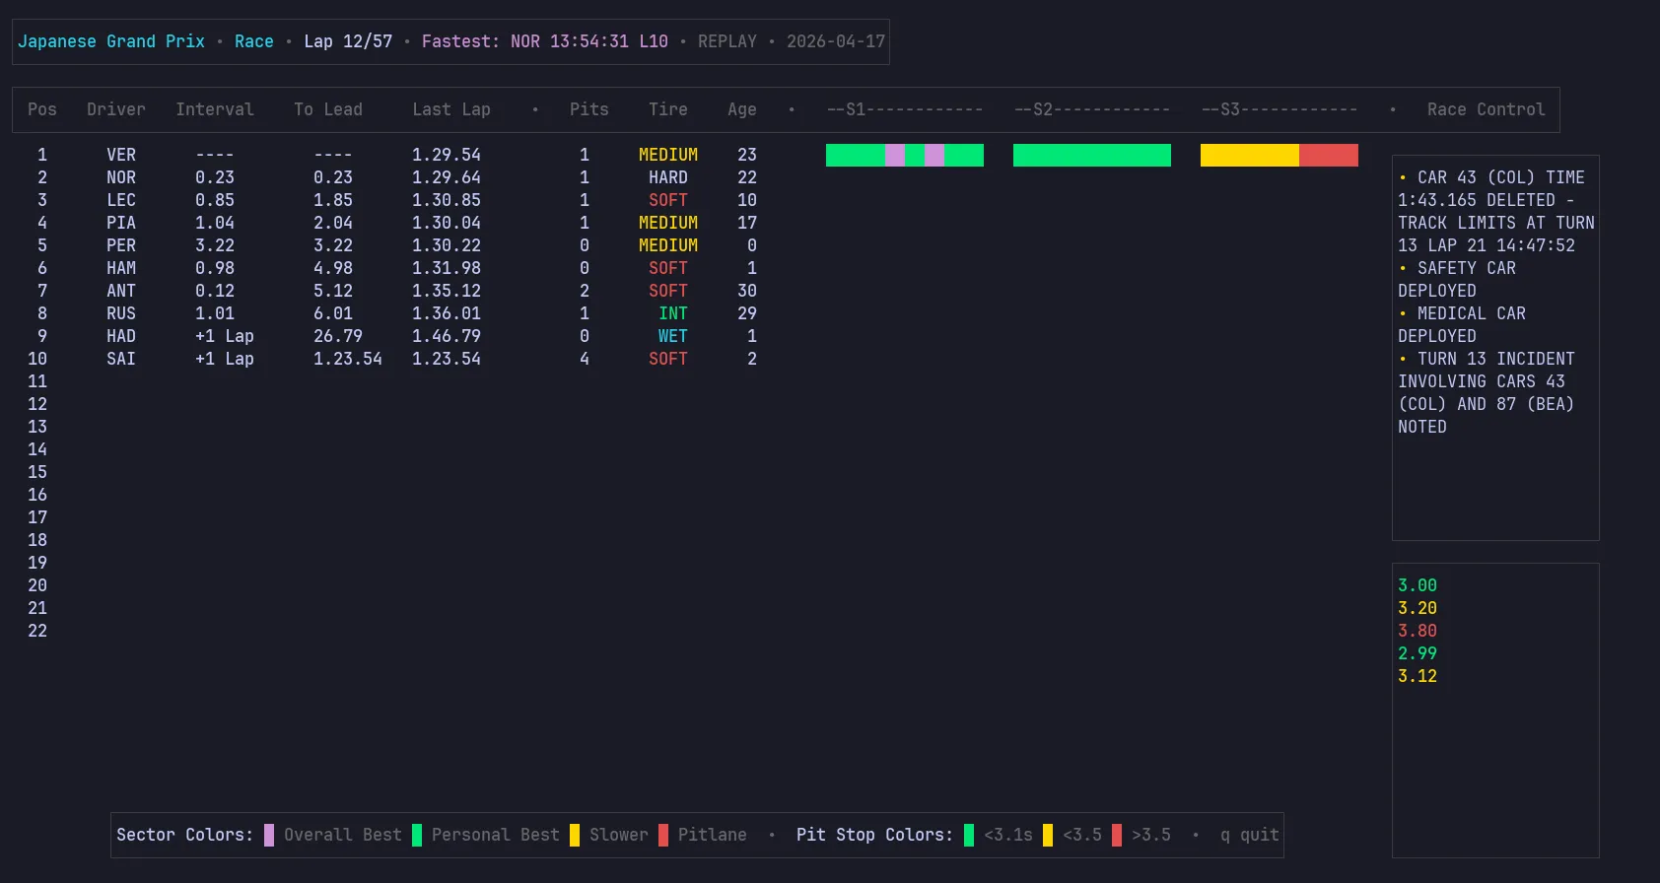This screenshot has height=883, width=1660.
Task: Select driver VER in the timing table
Action: (121, 155)
